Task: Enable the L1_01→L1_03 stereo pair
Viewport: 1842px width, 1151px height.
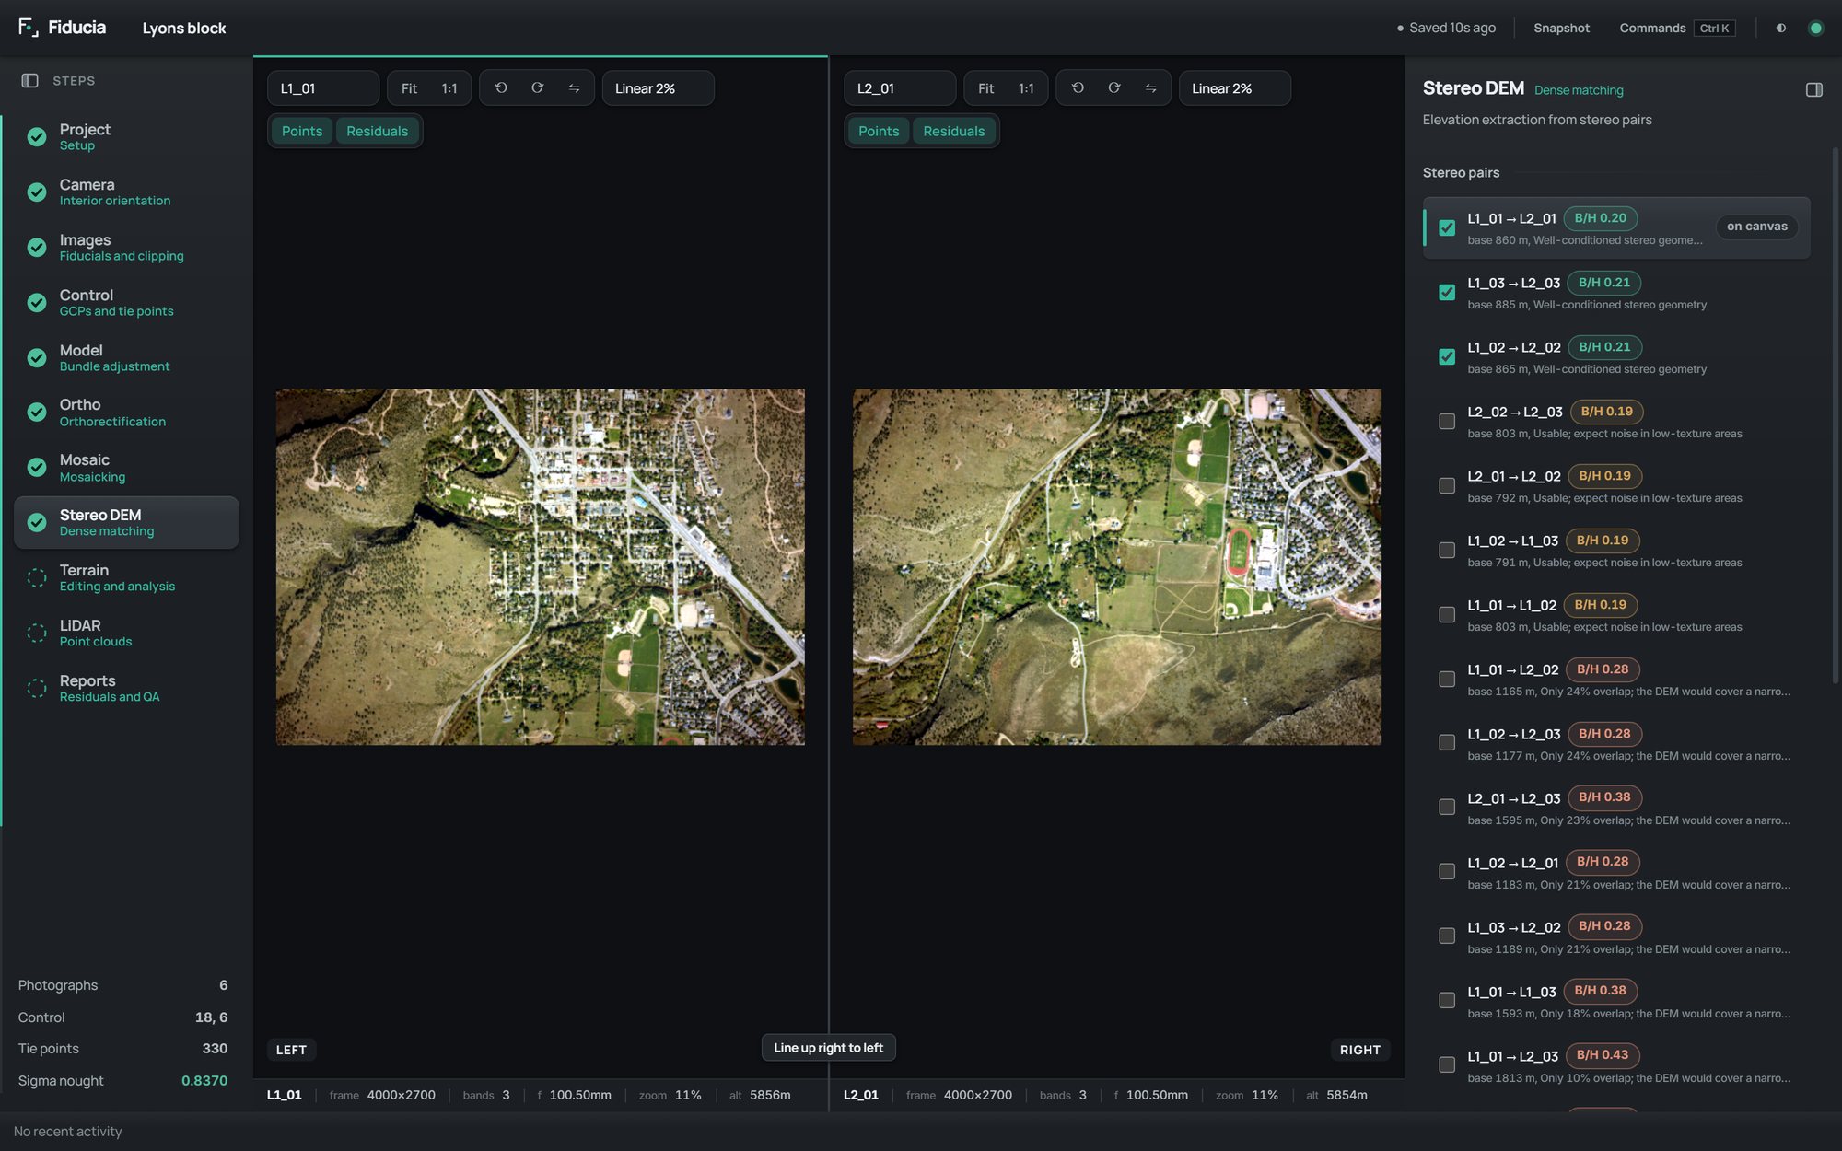Action: pos(1447,1000)
